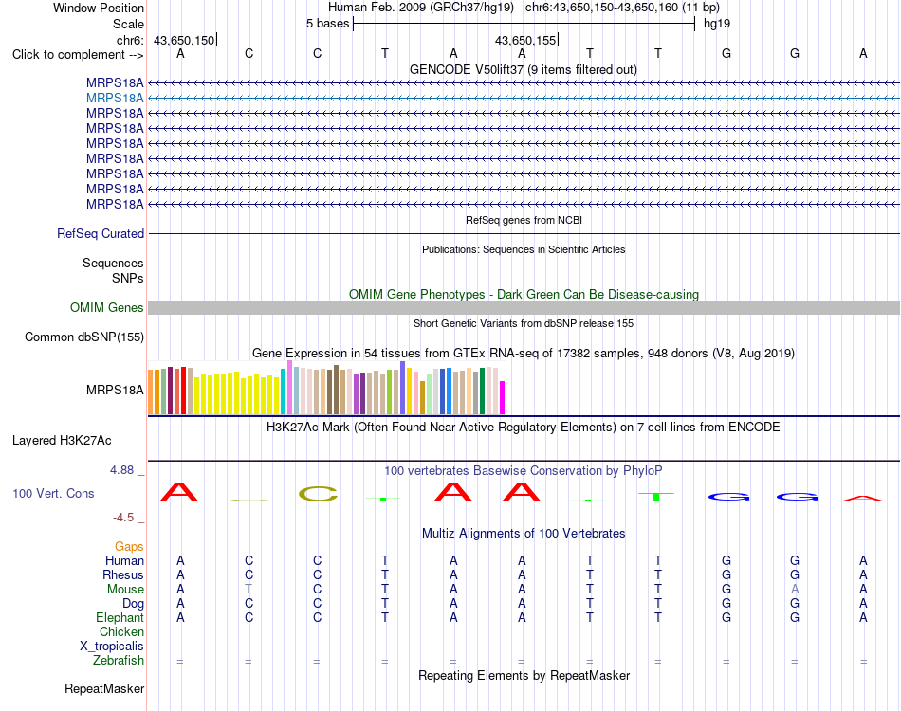Click the GTEx tissue expression bar chart

pyautogui.click(x=326, y=388)
